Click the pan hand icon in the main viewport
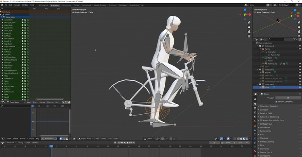This screenshot has width=302, height=157. [x=249, y=27]
